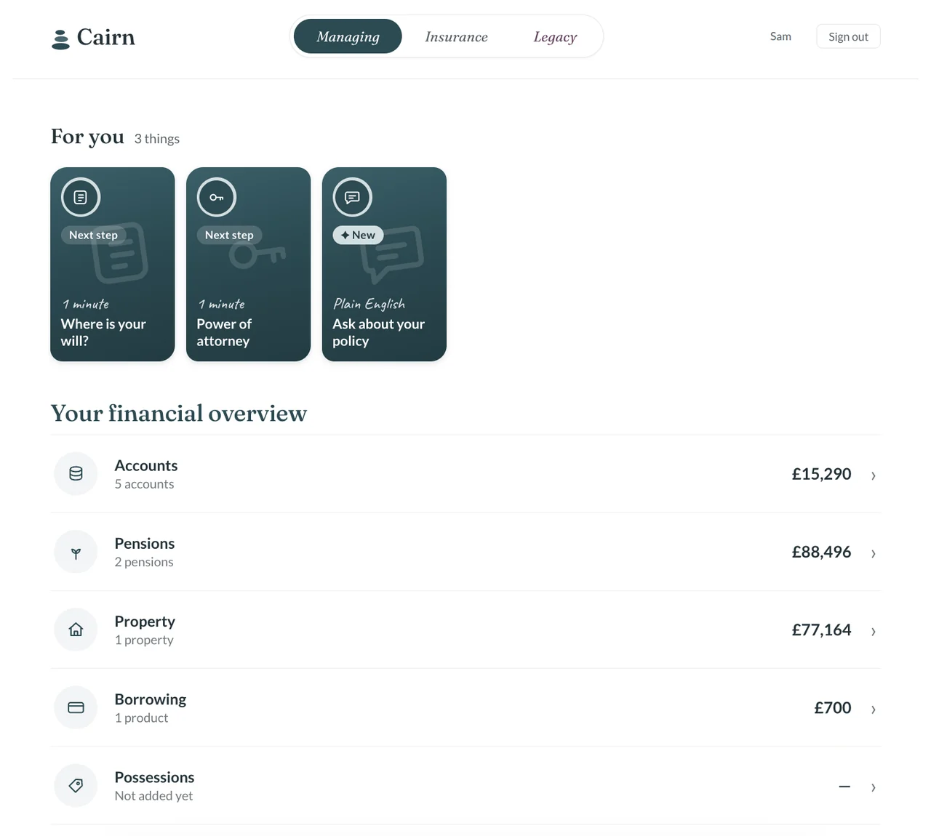
Task: Expand the Borrowing row chevron
Action: point(873,709)
